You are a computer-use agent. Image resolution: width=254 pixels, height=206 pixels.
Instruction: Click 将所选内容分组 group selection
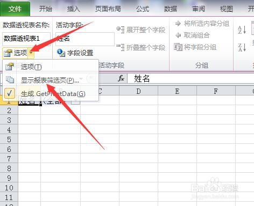(202, 24)
